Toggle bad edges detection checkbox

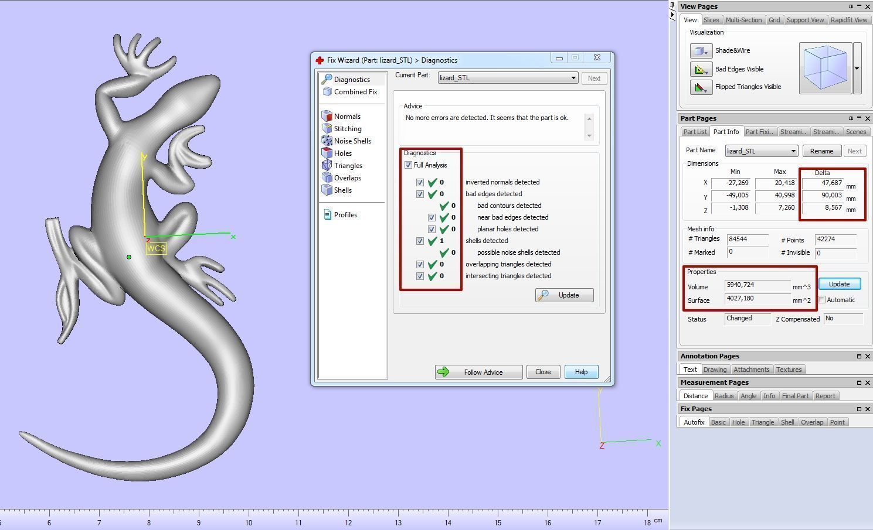[420, 194]
